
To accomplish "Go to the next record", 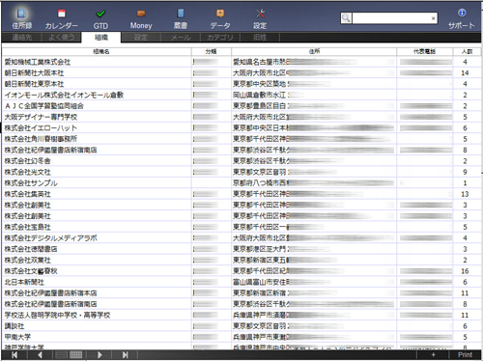I will [99, 354].
